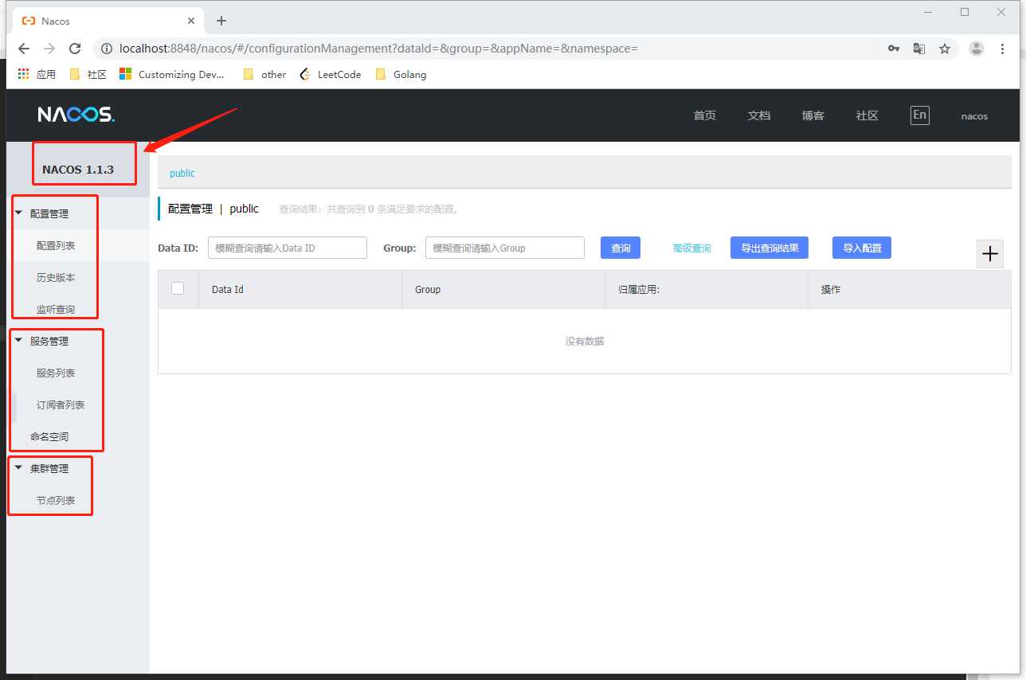Screen dimensions: 1026x680
Task: Open the other bookmark folder
Action: click(264, 74)
